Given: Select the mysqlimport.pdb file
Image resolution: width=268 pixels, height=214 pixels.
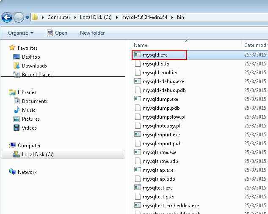Looking at the screenshot, I should pos(162,144).
